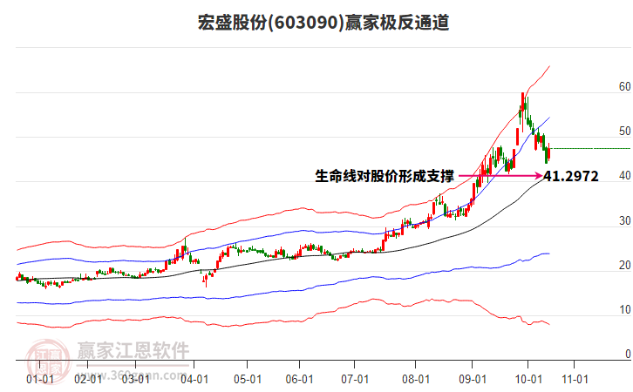Image resolution: width=633 pixels, height=392 pixels.
Task: Click x-axis date 03-01
Action: click(136, 379)
